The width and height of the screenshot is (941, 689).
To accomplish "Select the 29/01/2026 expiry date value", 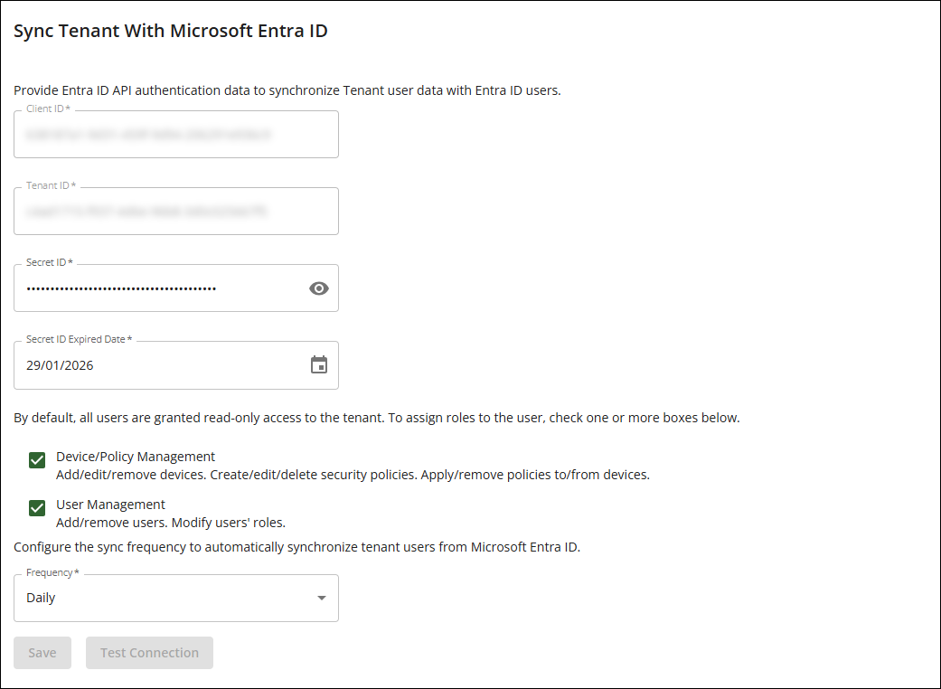I will tap(61, 366).
